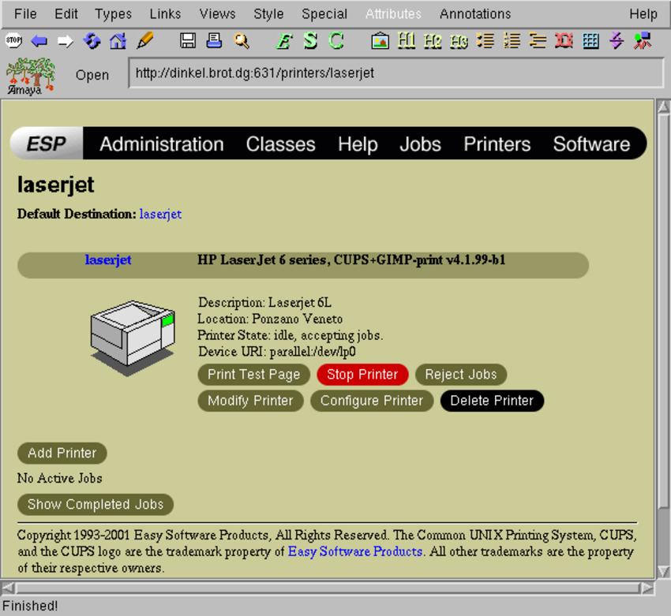Print the page using the printer toolbar icon

click(214, 41)
